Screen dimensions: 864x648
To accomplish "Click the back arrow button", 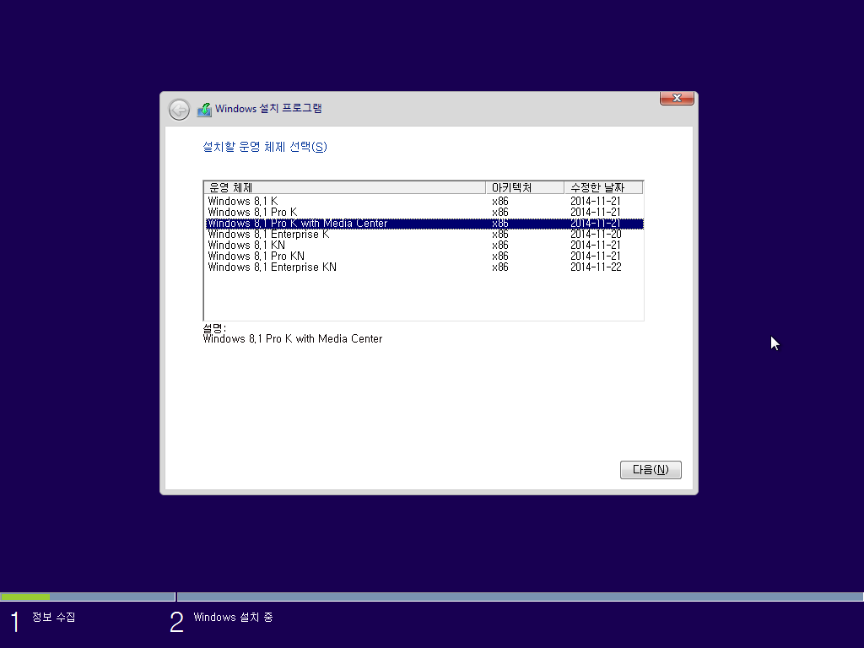I will (179, 110).
